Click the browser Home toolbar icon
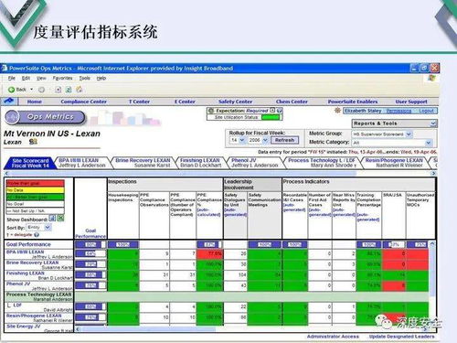Viewport: 457px width, 343px height. 80,90
